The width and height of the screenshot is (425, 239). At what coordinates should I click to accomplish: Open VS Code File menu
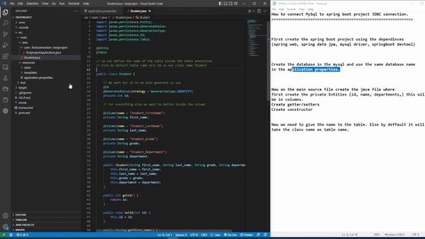pos(12,3)
